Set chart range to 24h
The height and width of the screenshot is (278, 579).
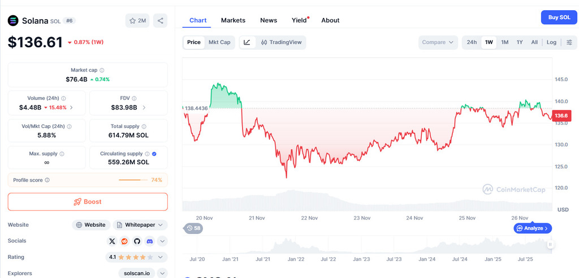(472, 42)
